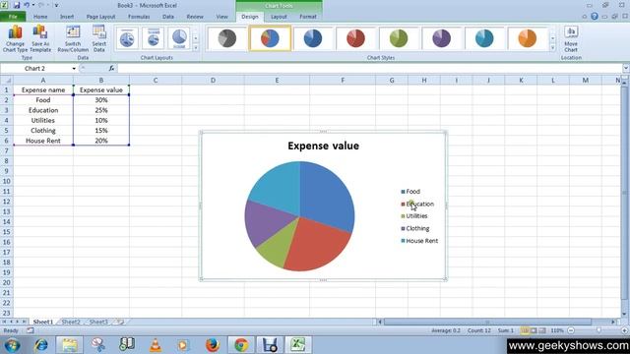This screenshot has height=354, width=630.
Task: Apply the multicolor pie chart style
Action: [270, 38]
